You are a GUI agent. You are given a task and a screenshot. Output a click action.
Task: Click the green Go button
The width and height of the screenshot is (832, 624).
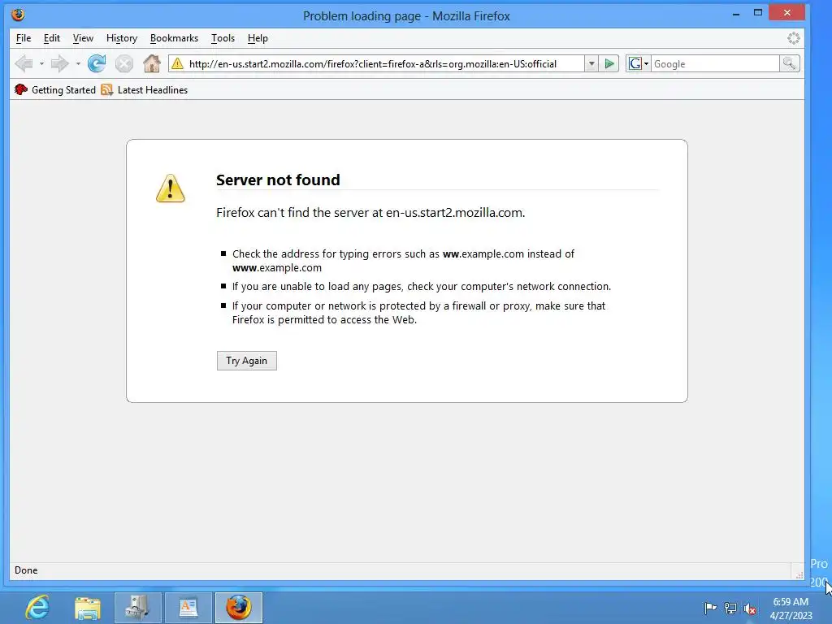[x=609, y=63]
